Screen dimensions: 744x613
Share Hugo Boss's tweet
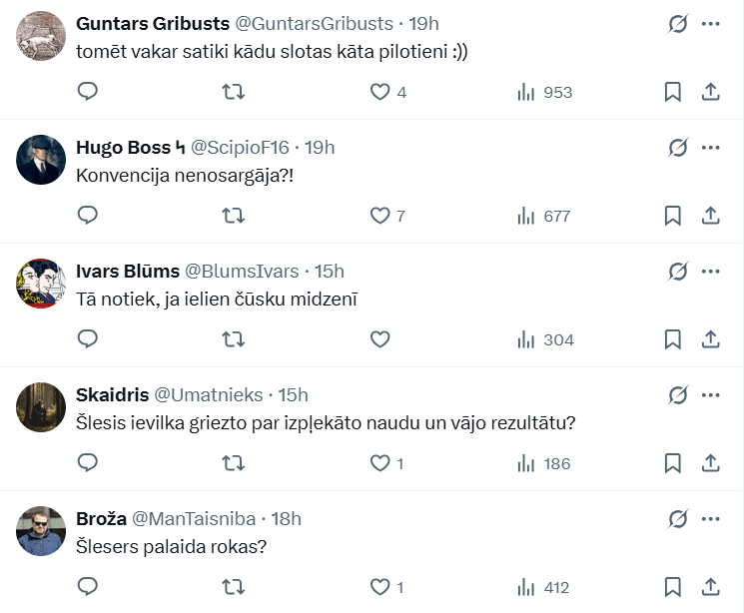click(711, 216)
